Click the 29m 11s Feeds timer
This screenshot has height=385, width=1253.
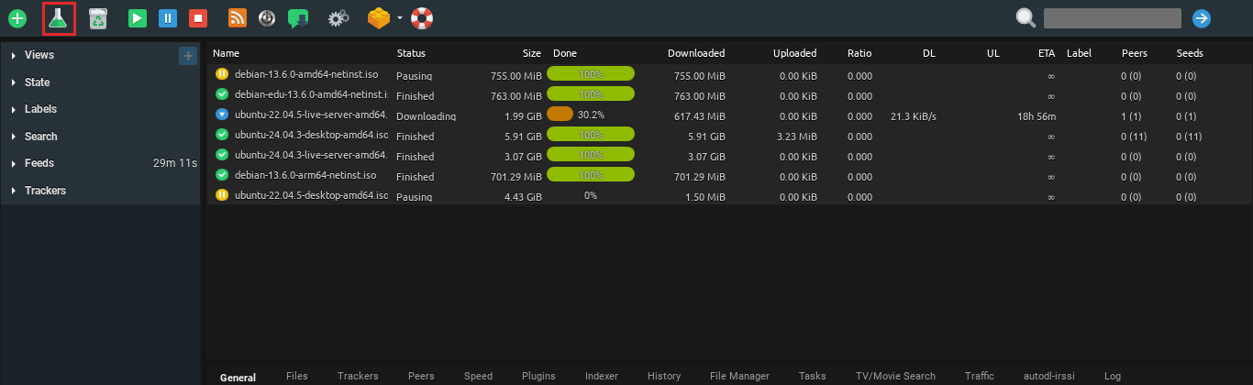coord(175,163)
